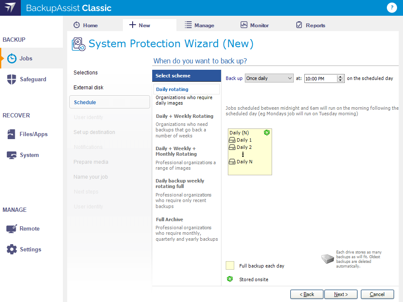The image size is (403, 302).
Task: Choose Daily + Weekly + Monthly Rotating scheme
Action: point(176,151)
